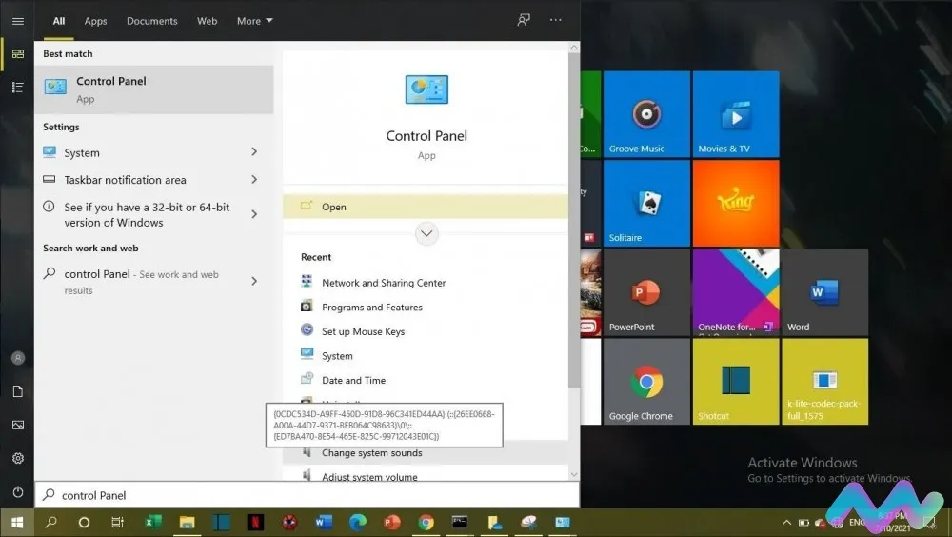952x537 pixels.
Task: Open Documents from the Start rail
Action: click(17, 392)
